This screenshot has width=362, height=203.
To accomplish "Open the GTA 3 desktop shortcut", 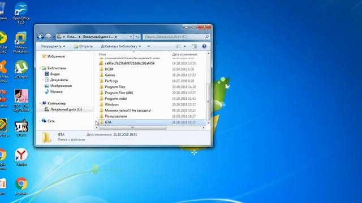I will (x=21, y=128).
